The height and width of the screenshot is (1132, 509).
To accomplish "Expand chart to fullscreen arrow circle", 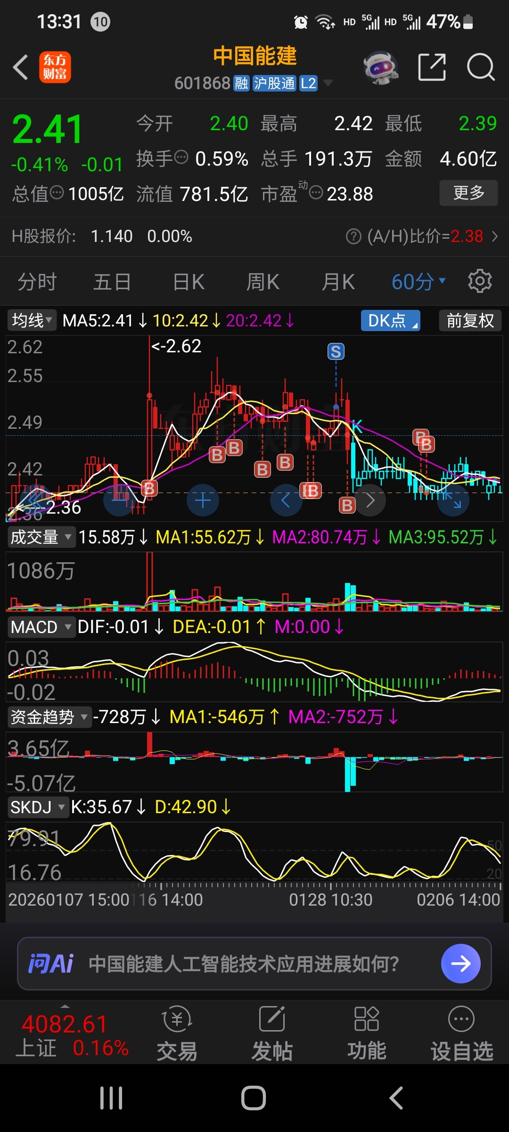I will pos(453,500).
